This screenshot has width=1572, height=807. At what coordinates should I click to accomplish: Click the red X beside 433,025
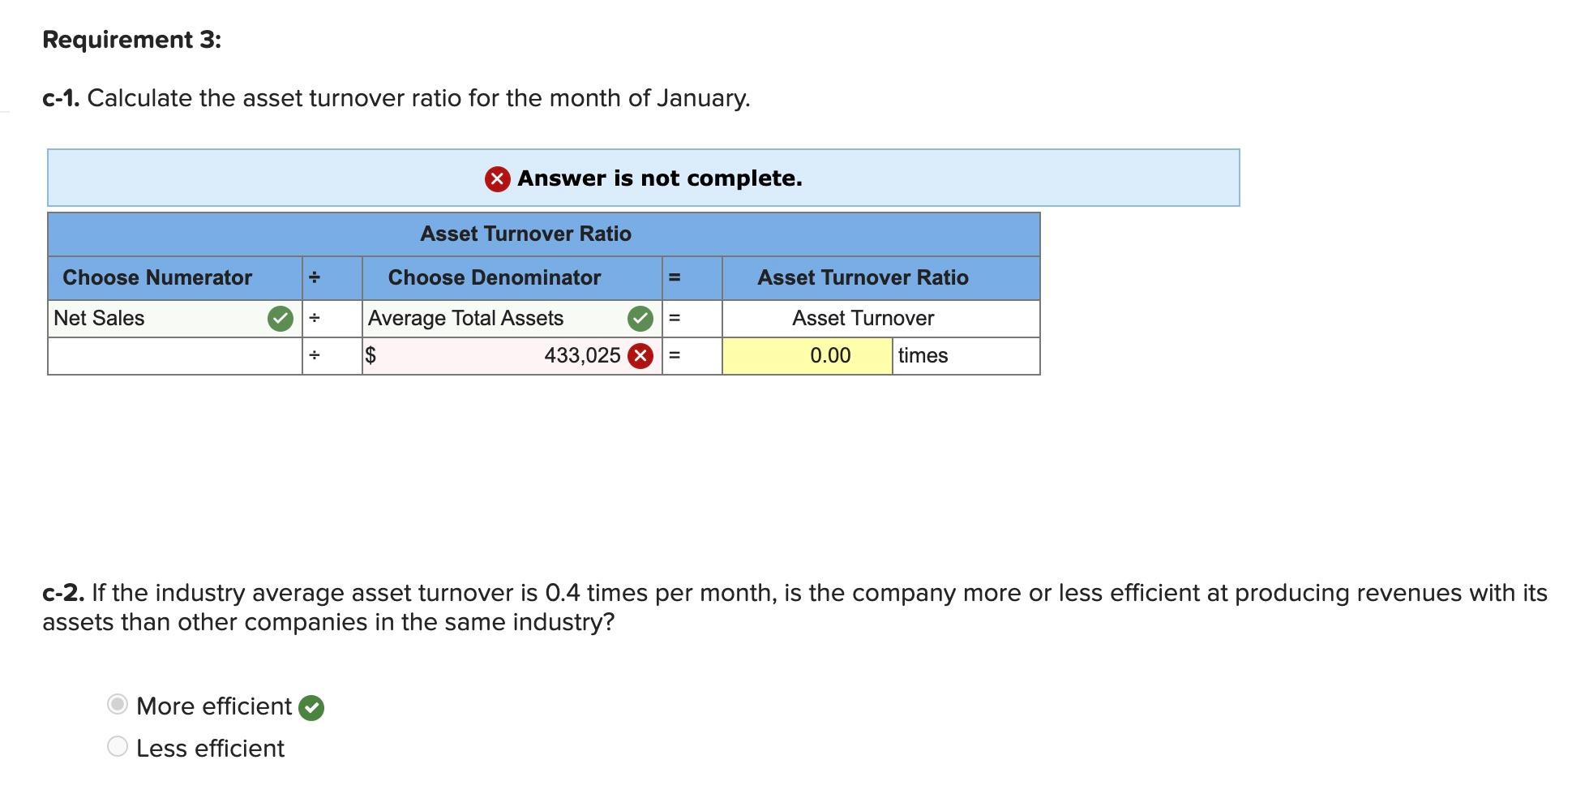[640, 355]
